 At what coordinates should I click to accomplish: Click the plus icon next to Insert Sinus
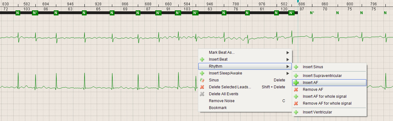296,67
